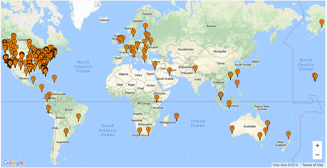Viewport: 327px width, 168px height.
Task: Click the marker in Turkey
Action: [x=155, y=65]
